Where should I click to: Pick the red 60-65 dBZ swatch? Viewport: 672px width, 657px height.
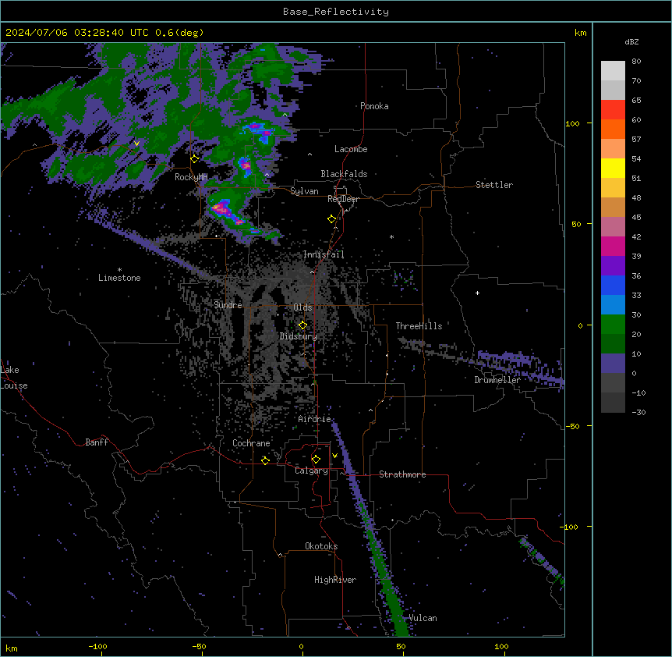pyautogui.click(x=613, y=110)
